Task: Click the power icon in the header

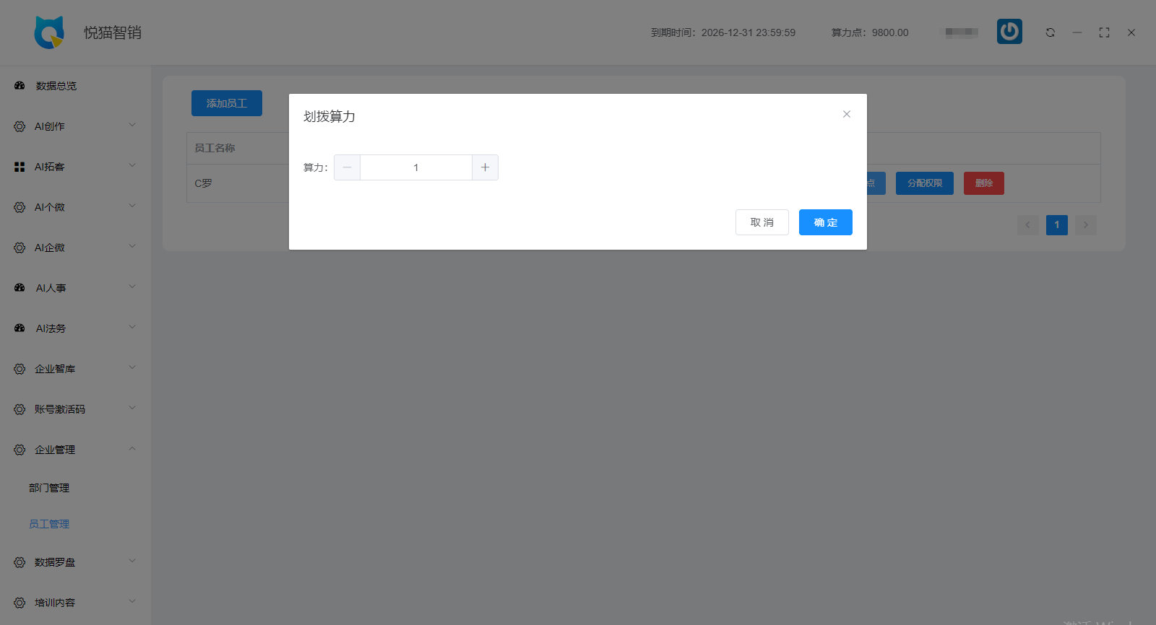Action: click(1009, 32)
